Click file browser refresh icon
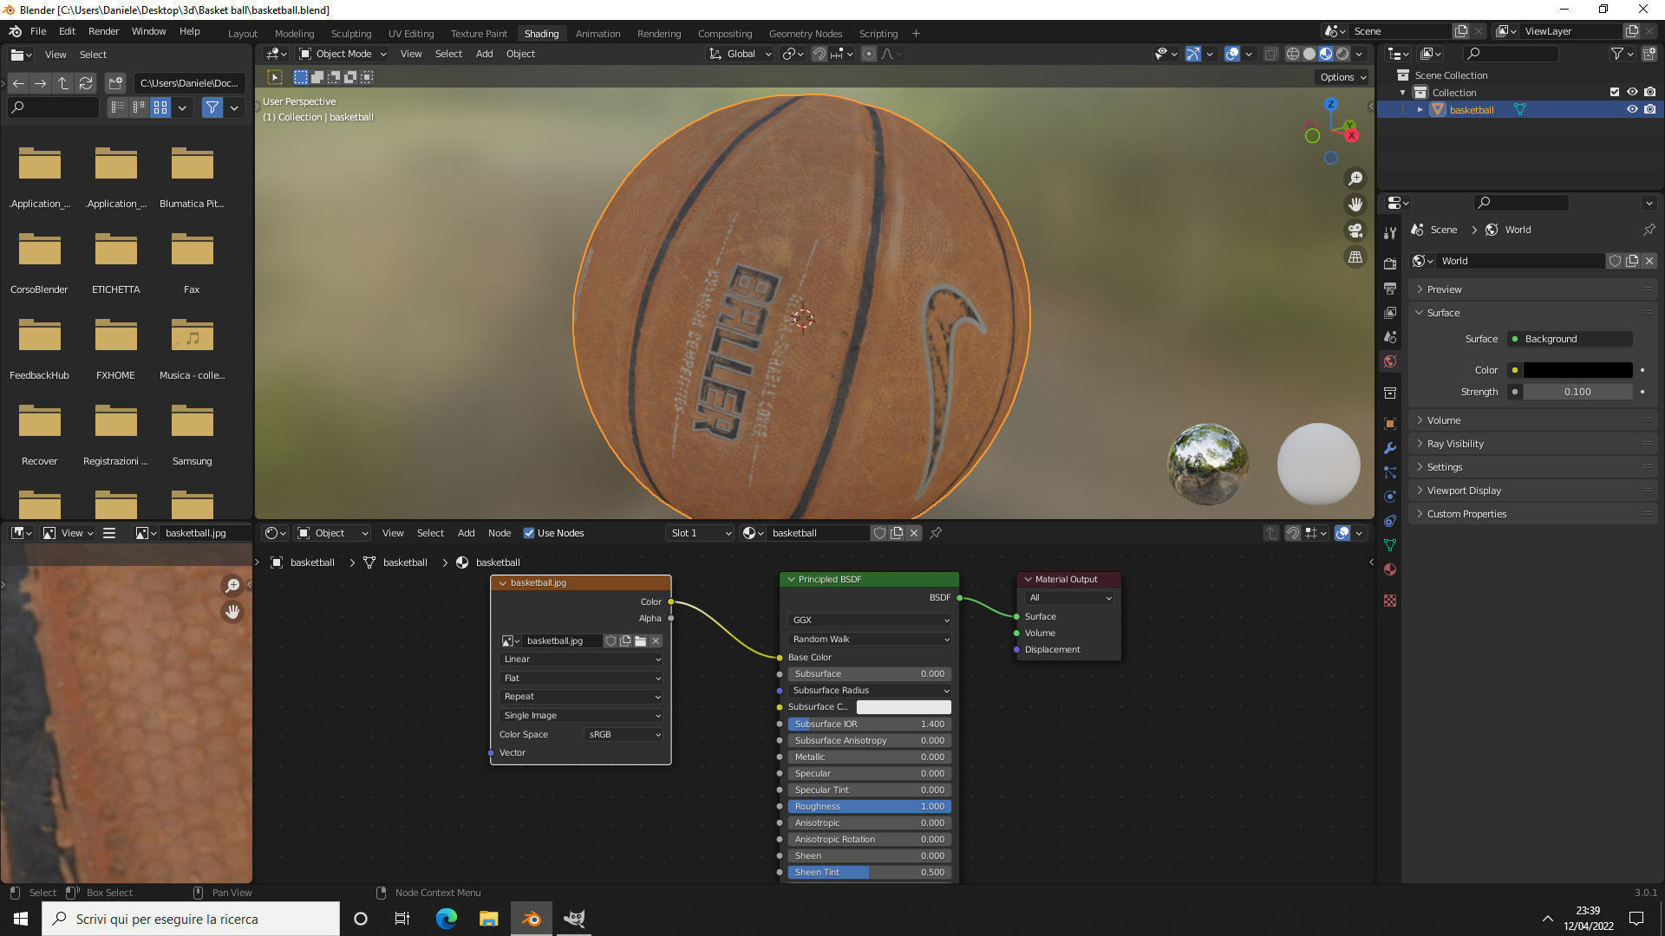Screen dimensions: 1665x936 86,83
